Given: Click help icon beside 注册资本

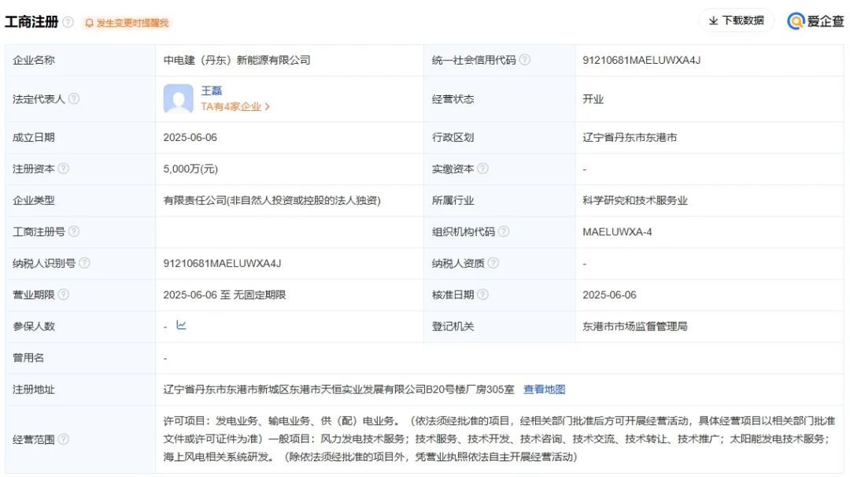Looking at the screenshot, I should click(x=64, y=168).
